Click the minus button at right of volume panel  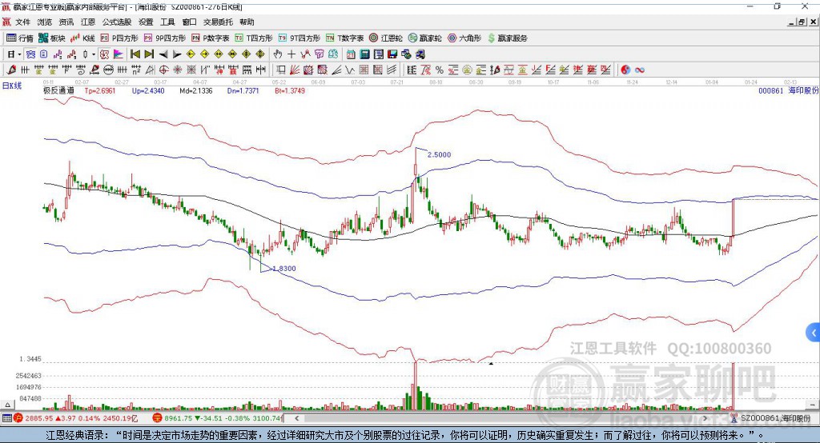coord(812,405)
